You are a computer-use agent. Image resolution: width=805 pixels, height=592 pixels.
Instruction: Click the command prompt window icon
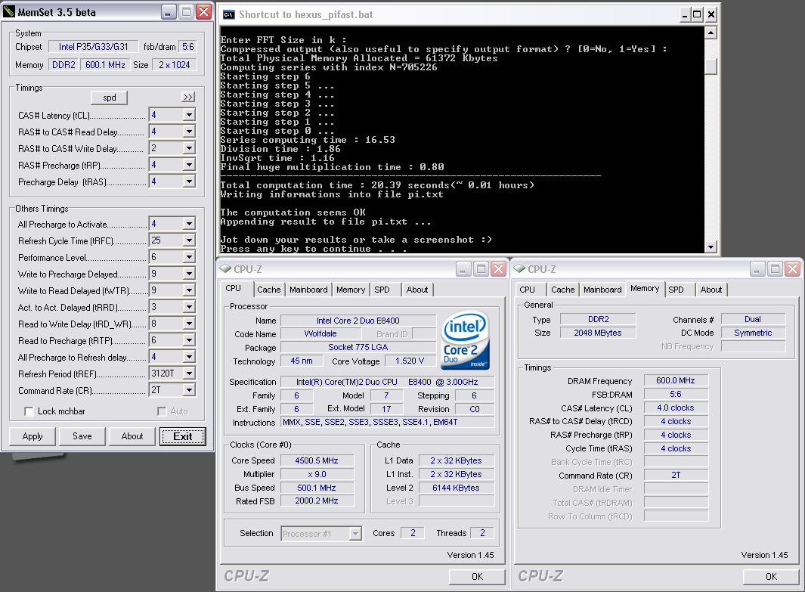click(x=228, y=14)
